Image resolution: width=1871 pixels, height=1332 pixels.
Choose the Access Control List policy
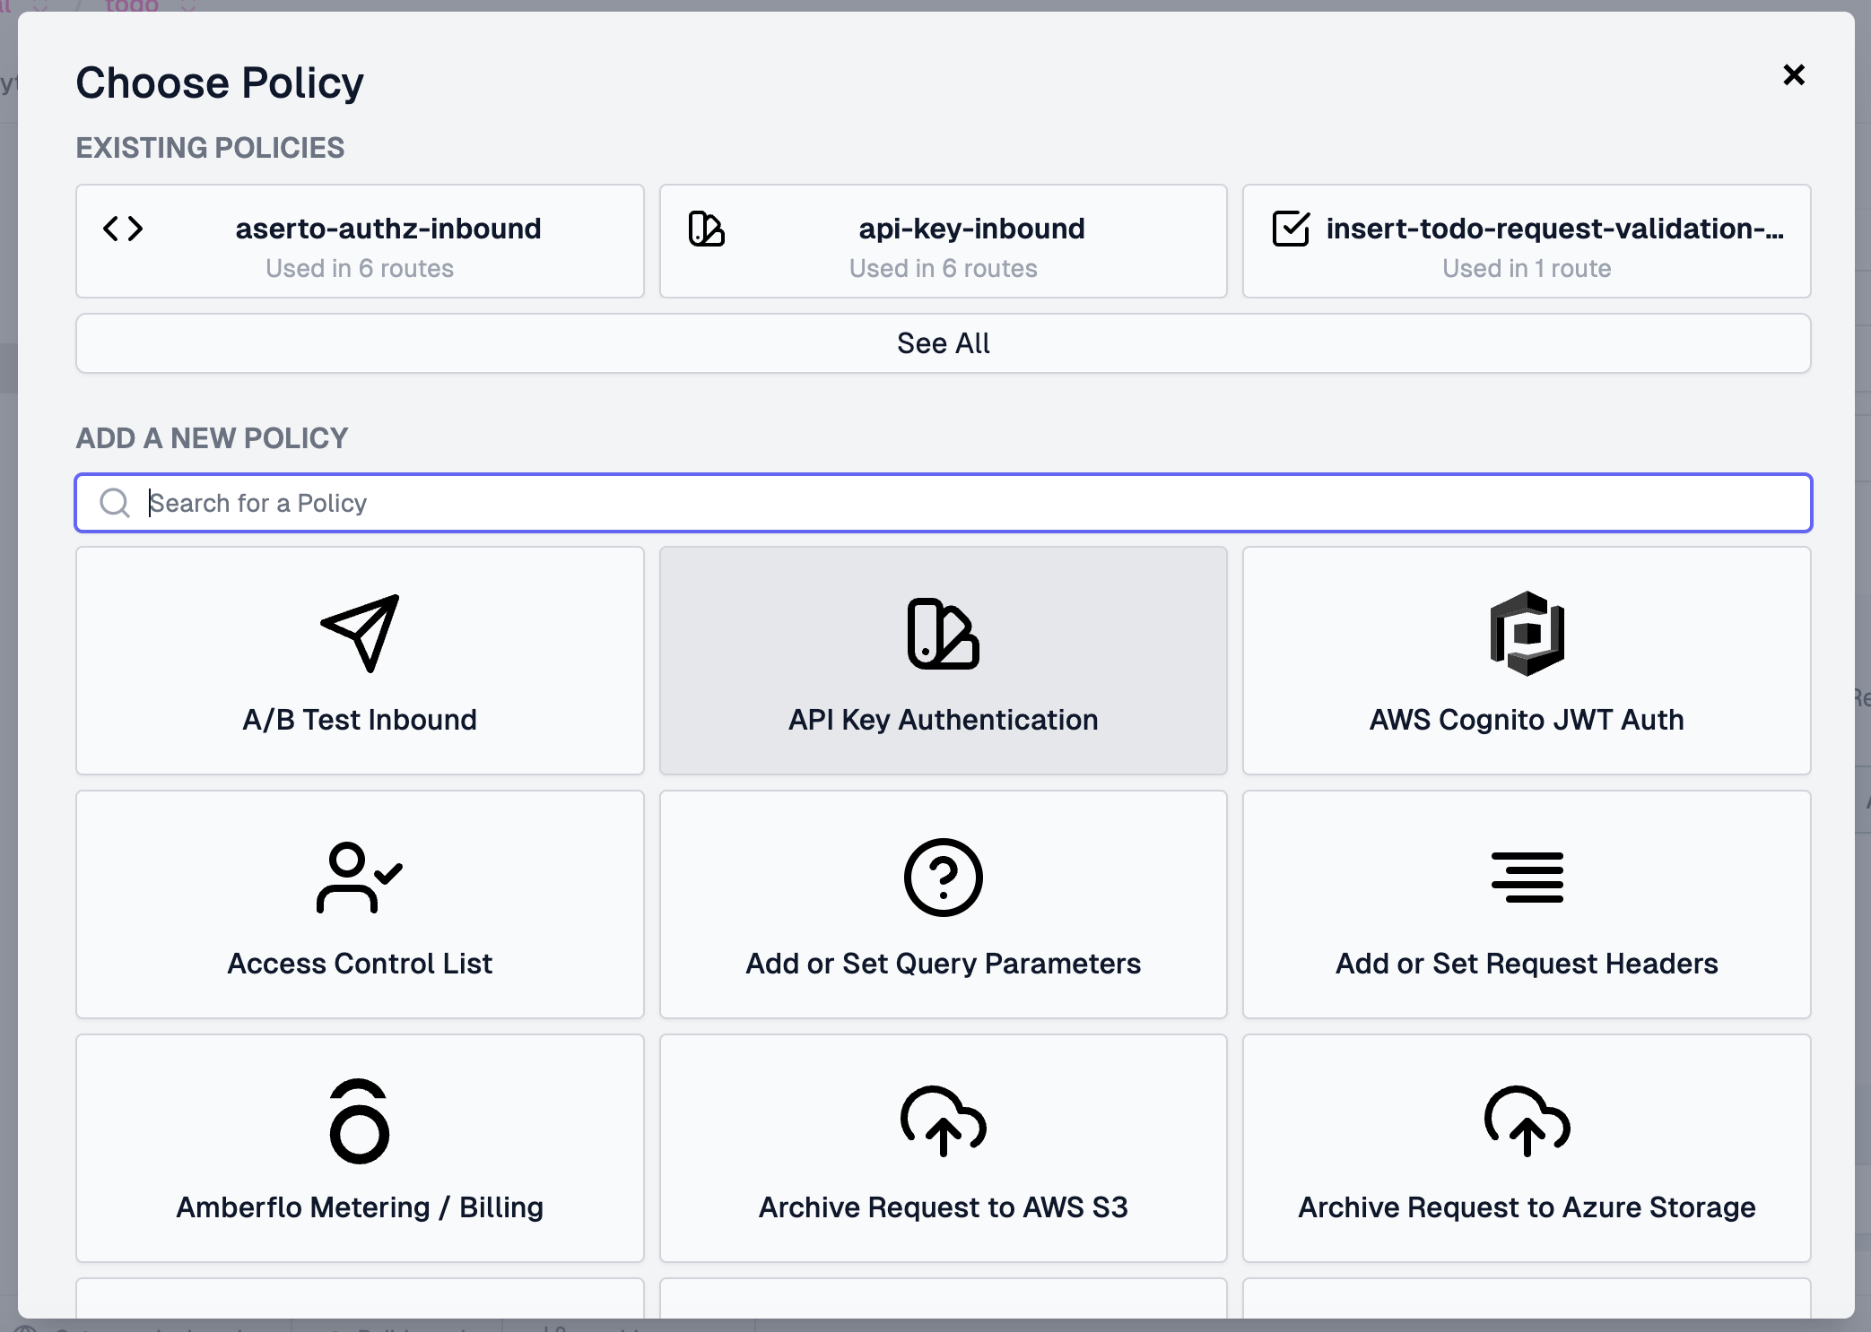(x=360, y=904)
